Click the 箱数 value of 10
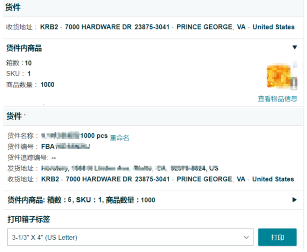Image resolution: width=307 pixels, height=252 pixels. (x=28, y=63)
